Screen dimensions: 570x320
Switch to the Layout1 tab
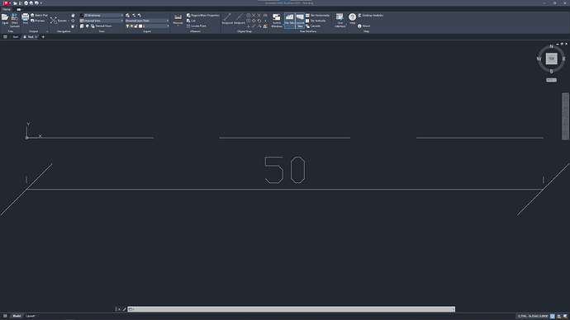(x=31, y=316)
